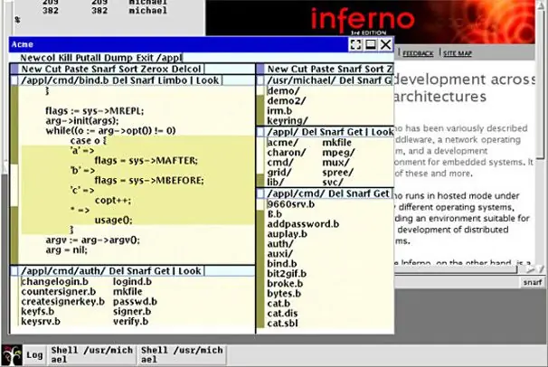Click Get in the /appl/cmd/ window tag
Image resolution: width=548 pixels, height=367 pixels.
(382, 193)
